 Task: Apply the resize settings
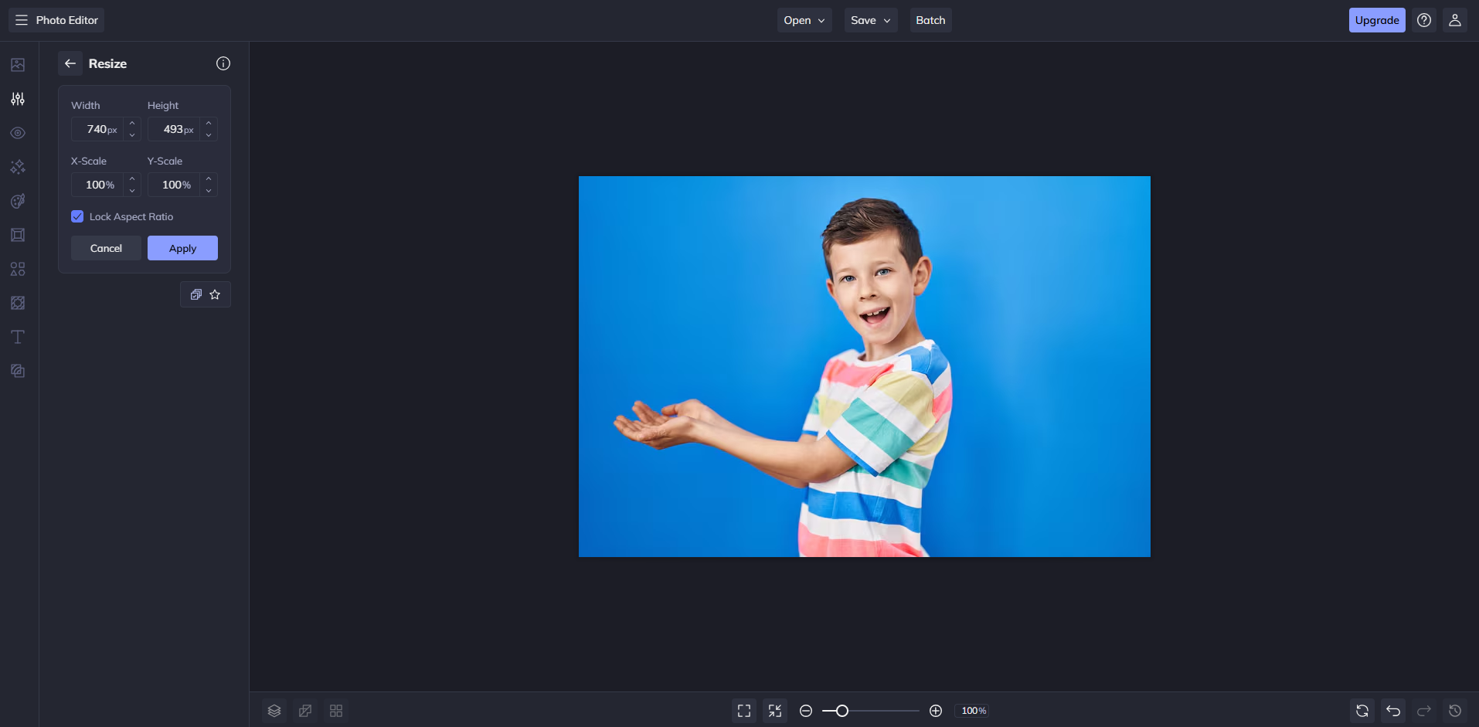click(182, 248)
